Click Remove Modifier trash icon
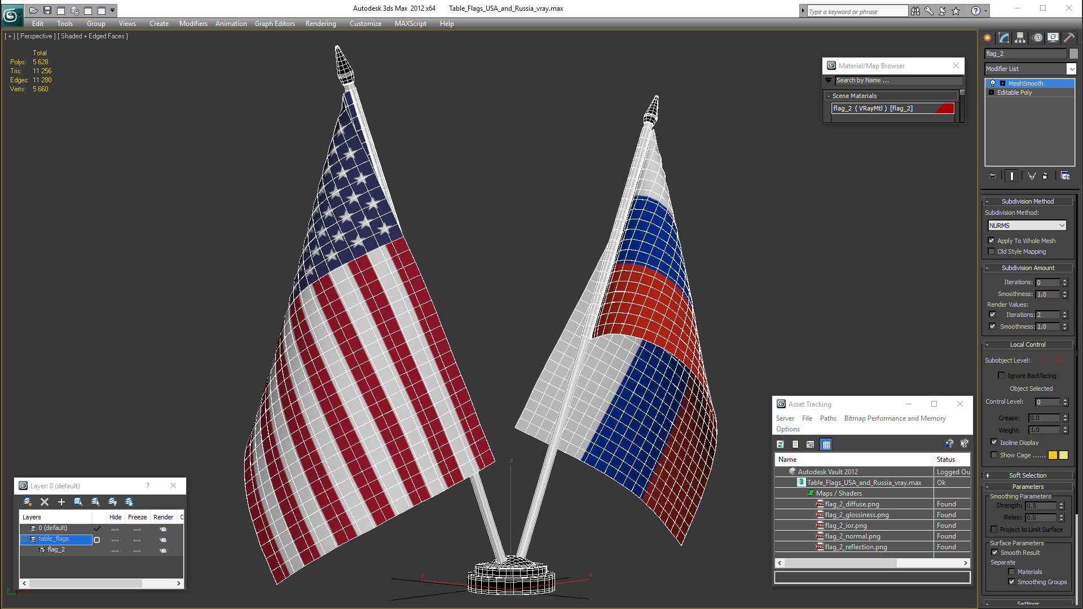1083x609 pixels. [1045, 176]
